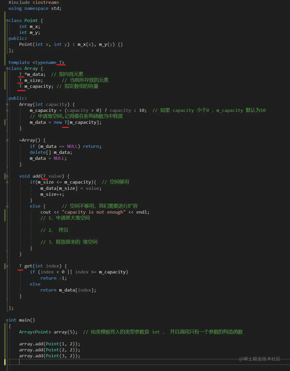Click the 'T *m_data;' declaration
290x371 pixels.
click(x=32, y=74)
